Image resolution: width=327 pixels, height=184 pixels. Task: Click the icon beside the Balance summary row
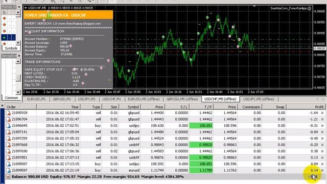(8, 177)
